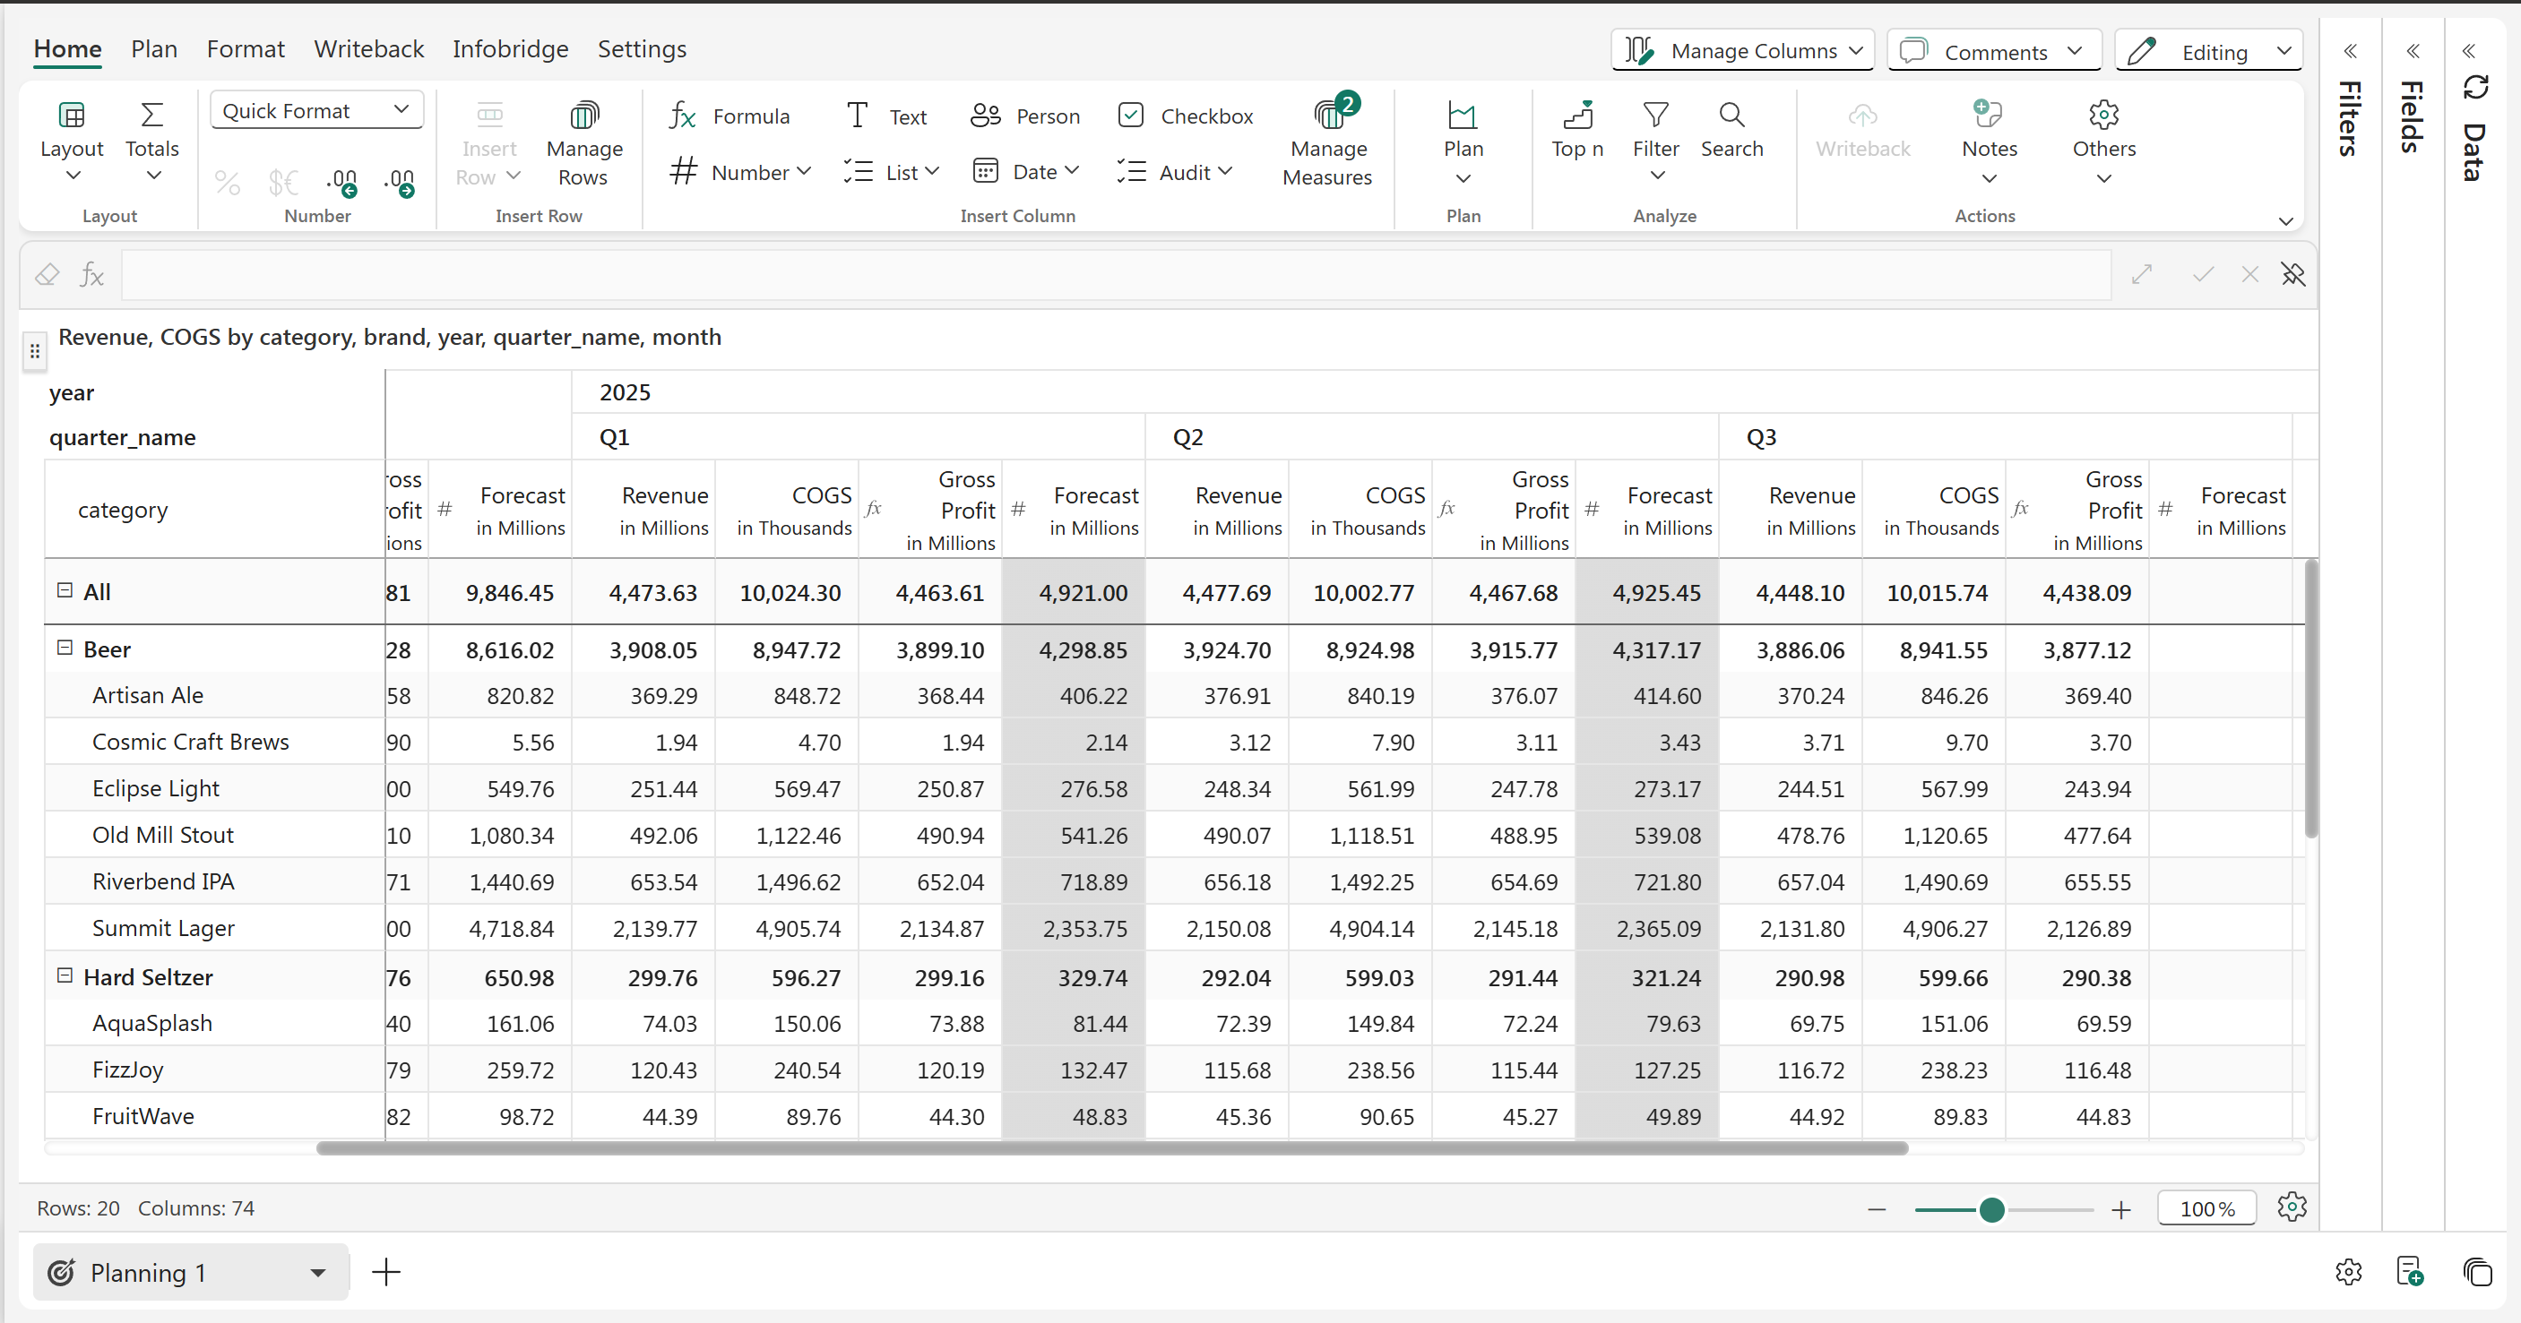
Task: Open the Editing mode dropdown
Action: click(x=2209, y=51)
